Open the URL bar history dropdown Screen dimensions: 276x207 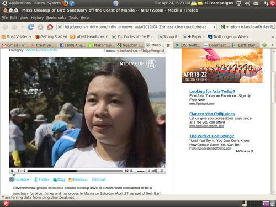click(x=214, y=27)
